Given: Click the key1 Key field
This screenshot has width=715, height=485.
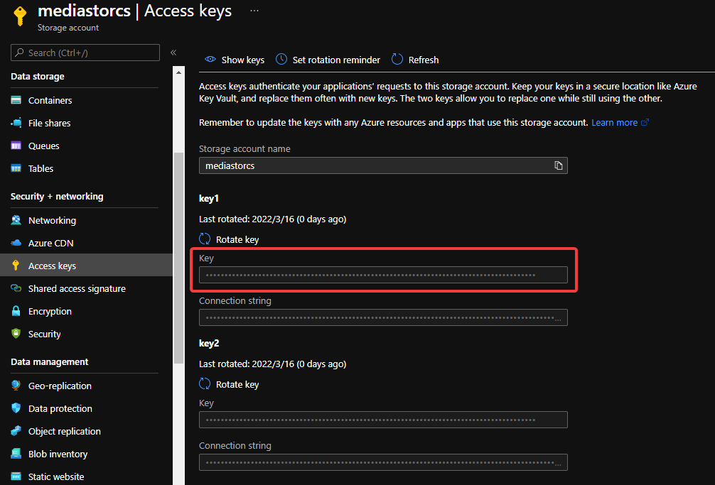Looking at the screenshot, I should pyautogui.click(x=382, y=275).
